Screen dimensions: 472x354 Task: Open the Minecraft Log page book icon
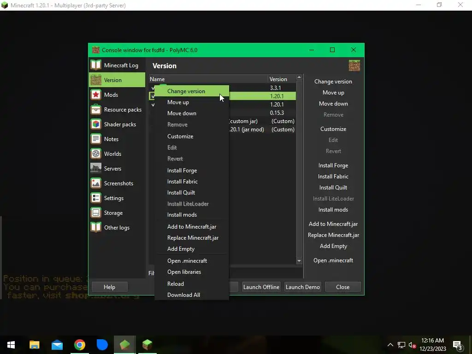click(x=96, y=65)
